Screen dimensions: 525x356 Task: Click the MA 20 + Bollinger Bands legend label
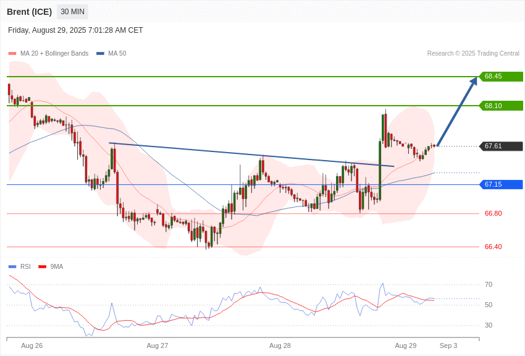coord(54,54)
